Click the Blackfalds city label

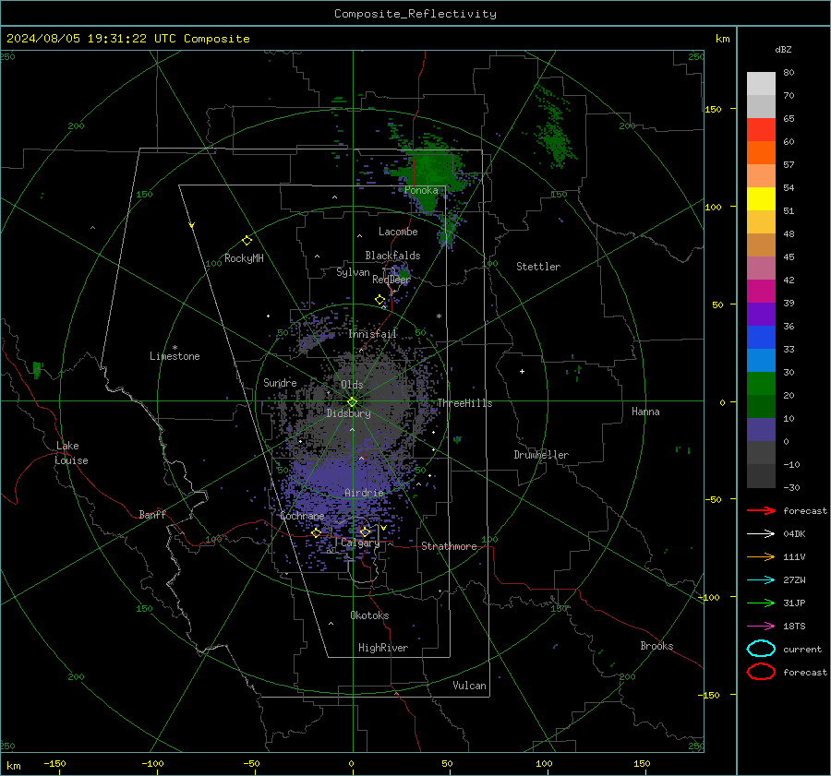pos(392,256)
